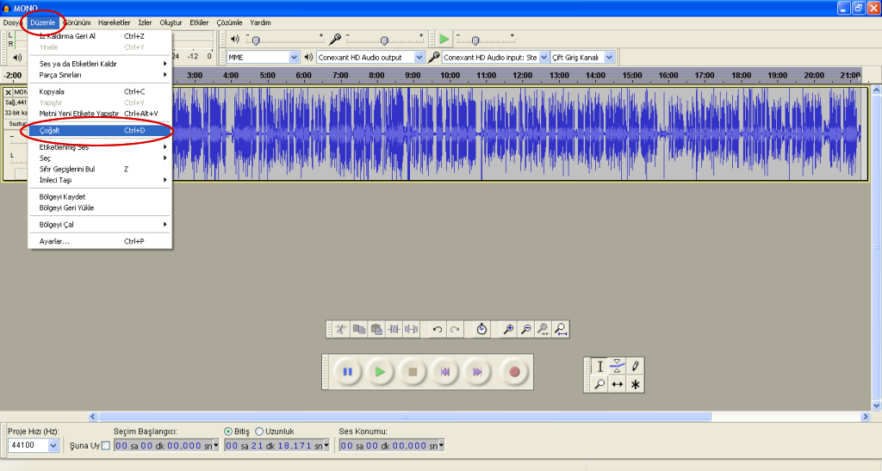Expand the Bölgeyi Çal submenu

pyautogui.click(x=100, y=224)
